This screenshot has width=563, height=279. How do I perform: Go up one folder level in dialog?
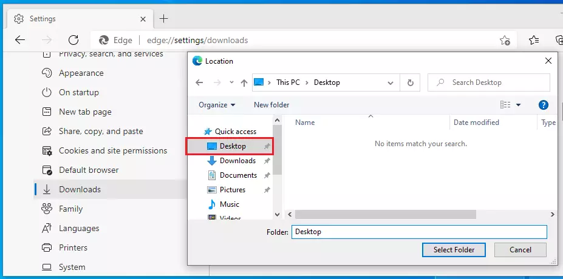coord(244,83)
